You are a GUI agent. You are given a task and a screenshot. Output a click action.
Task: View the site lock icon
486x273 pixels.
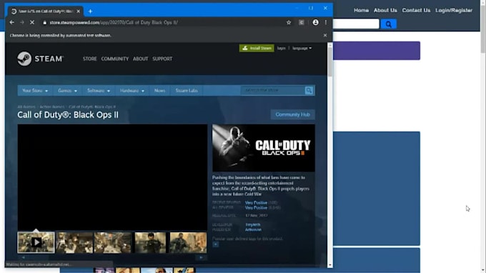(x=44, y=22)
